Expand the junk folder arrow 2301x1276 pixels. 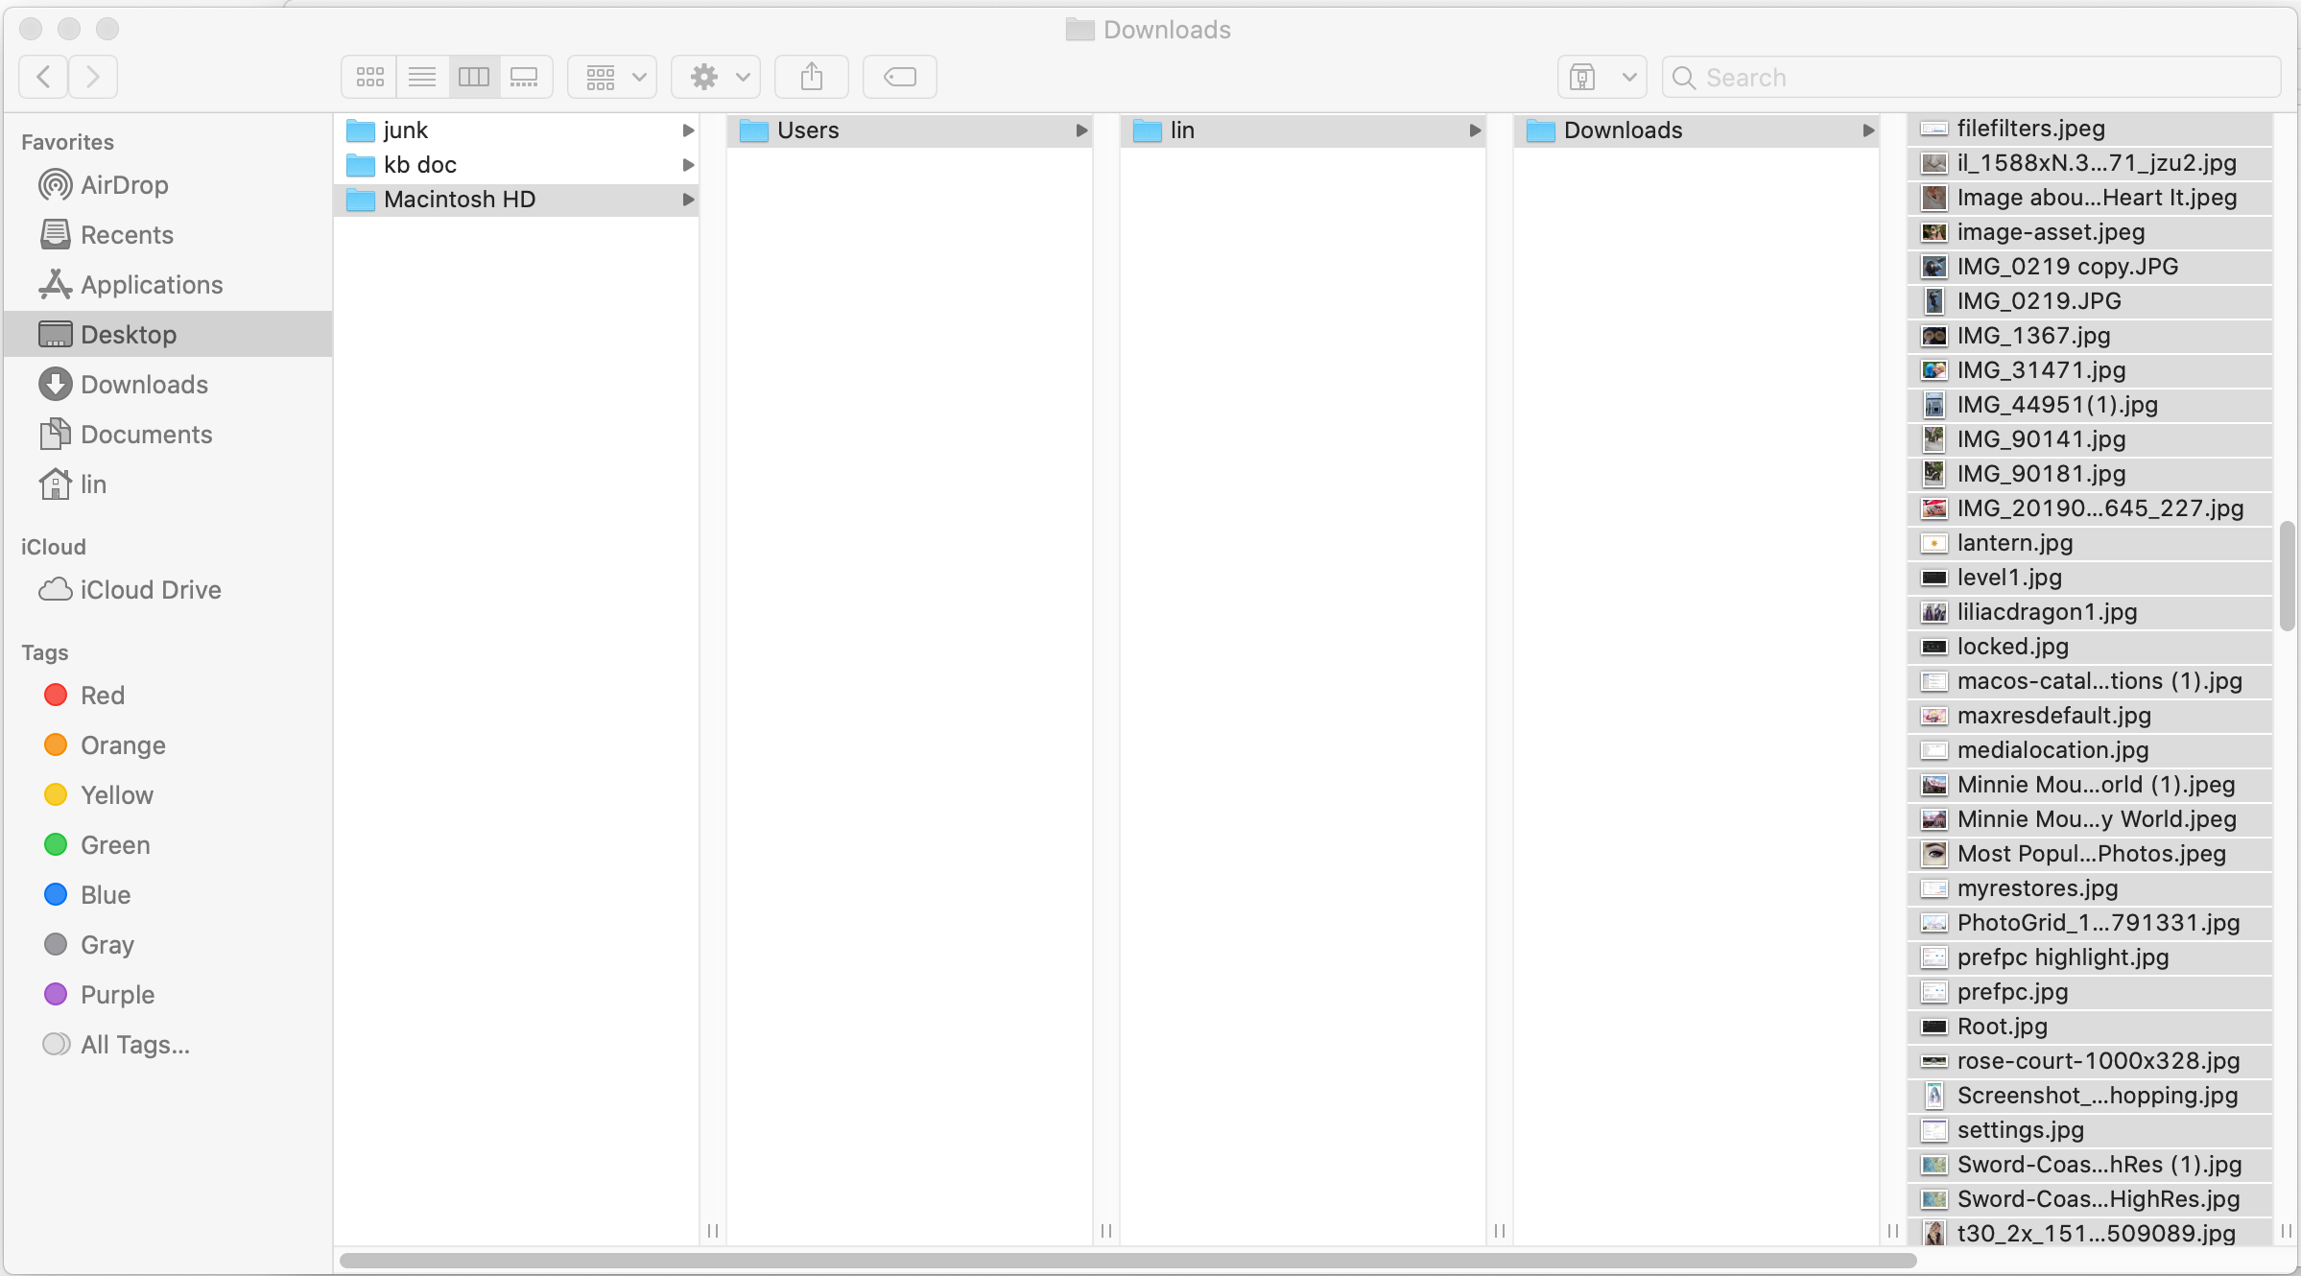click(x=688, y=130)
